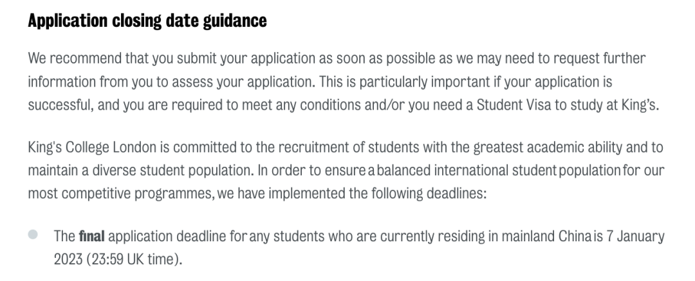Click the grey bullet point marker

point(32,235)
